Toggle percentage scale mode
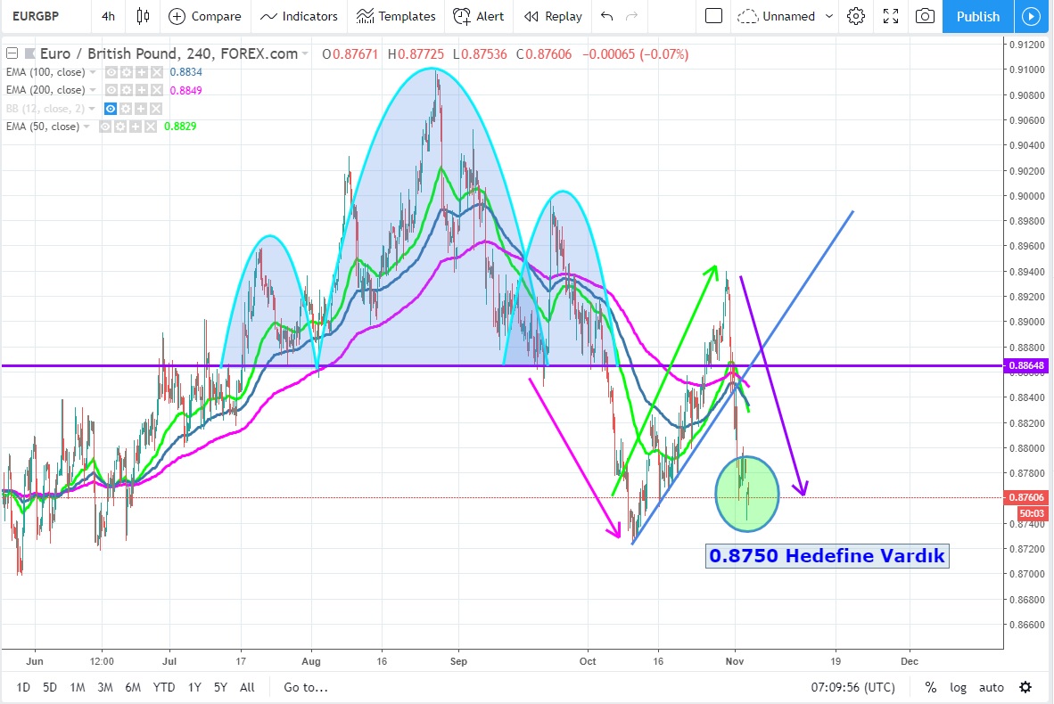Image resolution: width=1054 pixels, height=704 pixels. [x=931, y=687]
